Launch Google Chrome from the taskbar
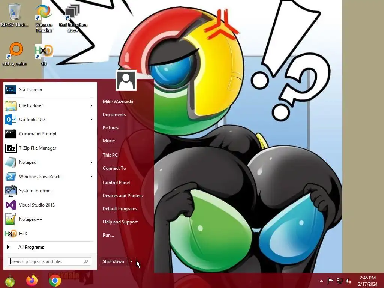Image resolution: width=384 pixels, height=288 pixels. click(x=55, y=280)
